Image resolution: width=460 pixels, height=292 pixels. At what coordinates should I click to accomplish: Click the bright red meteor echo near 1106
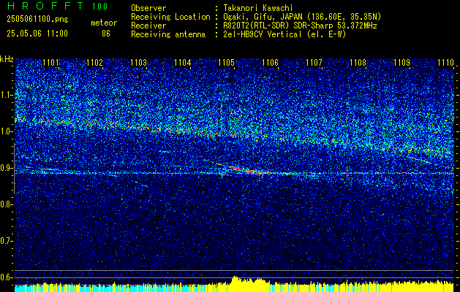pyautogui.click(x=249, y=170)
